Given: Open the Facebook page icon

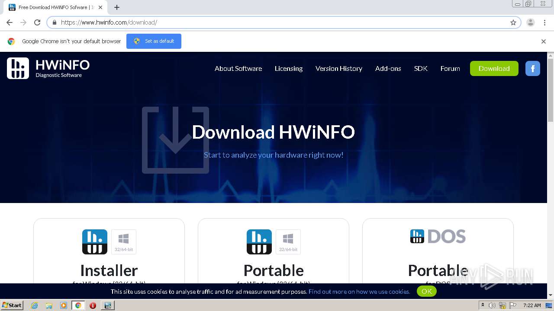Looking at the screenshot, I should (533, 68).
